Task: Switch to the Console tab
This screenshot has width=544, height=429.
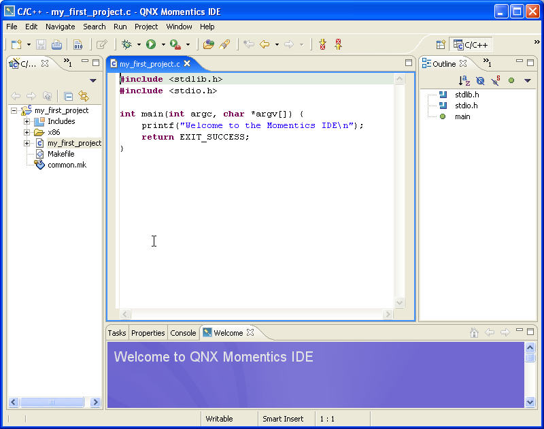Action: click(183, 333)
